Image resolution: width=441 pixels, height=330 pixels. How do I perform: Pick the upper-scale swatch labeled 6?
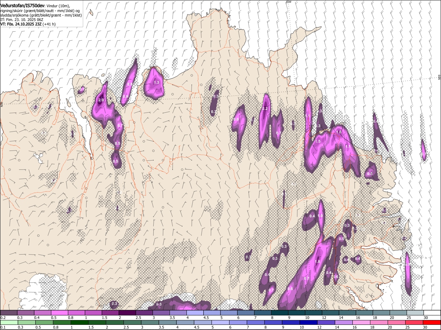click(x=246, y=313)
